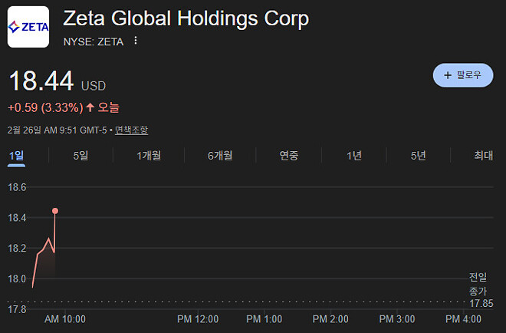Click the +0.59 (3.33%) change text

44,108
